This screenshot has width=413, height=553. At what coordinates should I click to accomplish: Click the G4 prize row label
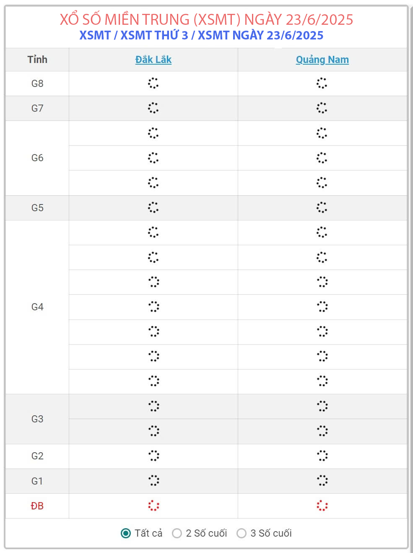pos(37,307)
